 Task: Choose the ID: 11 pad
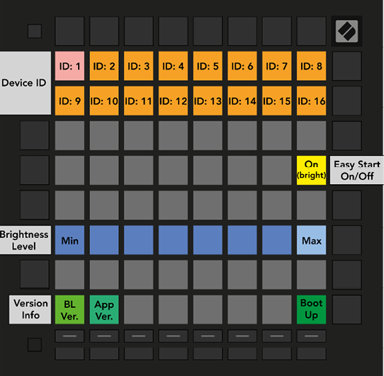(139, 101)
